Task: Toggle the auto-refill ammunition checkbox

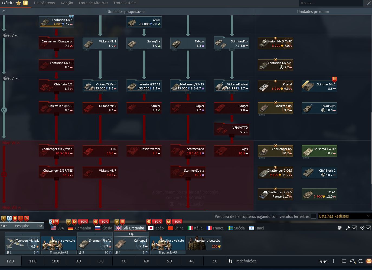Action: [368, 228]
